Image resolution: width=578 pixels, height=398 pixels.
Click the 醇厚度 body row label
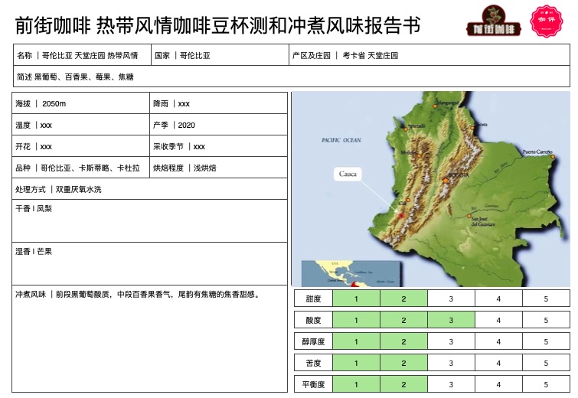click(x=313, y=341)
